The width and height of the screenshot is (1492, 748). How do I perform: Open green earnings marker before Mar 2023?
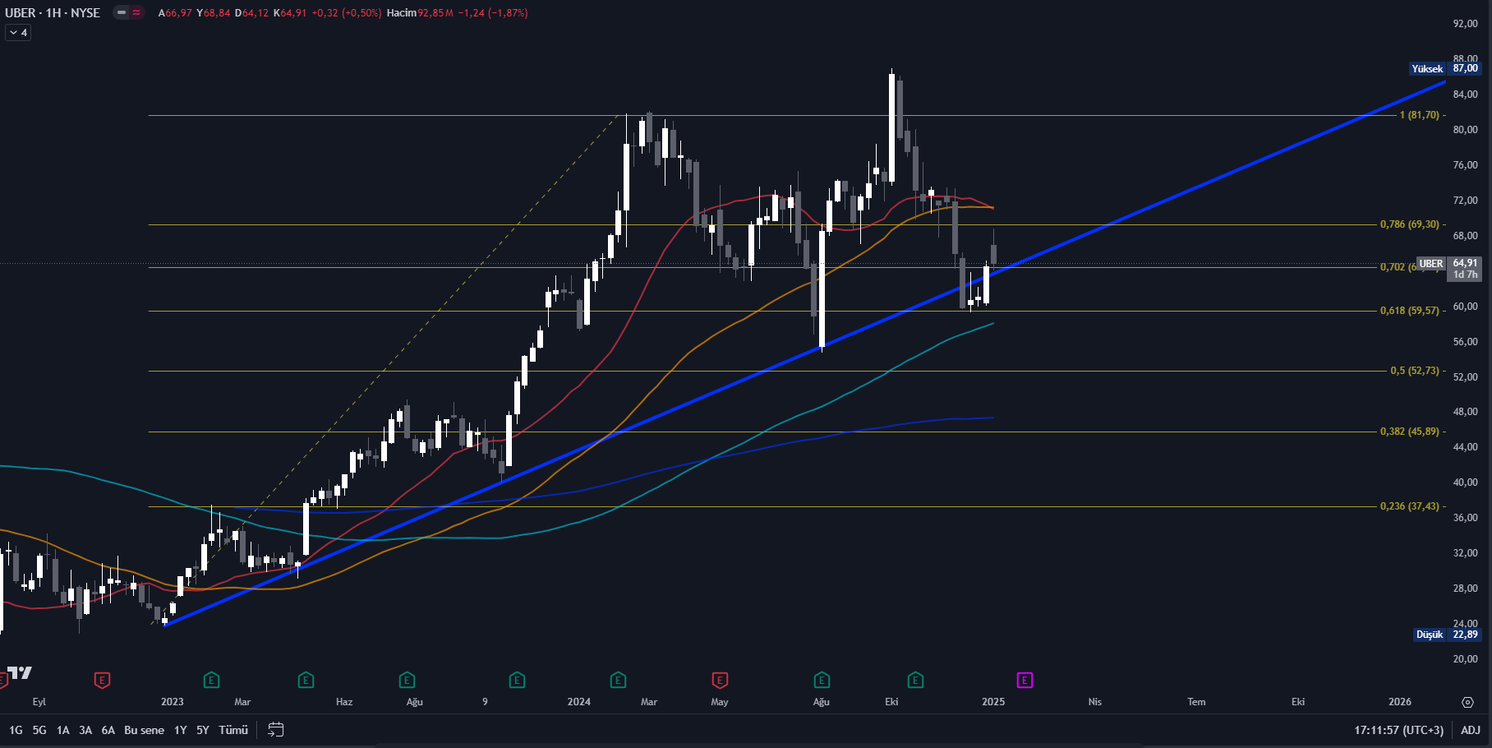[x=211, y=680]
